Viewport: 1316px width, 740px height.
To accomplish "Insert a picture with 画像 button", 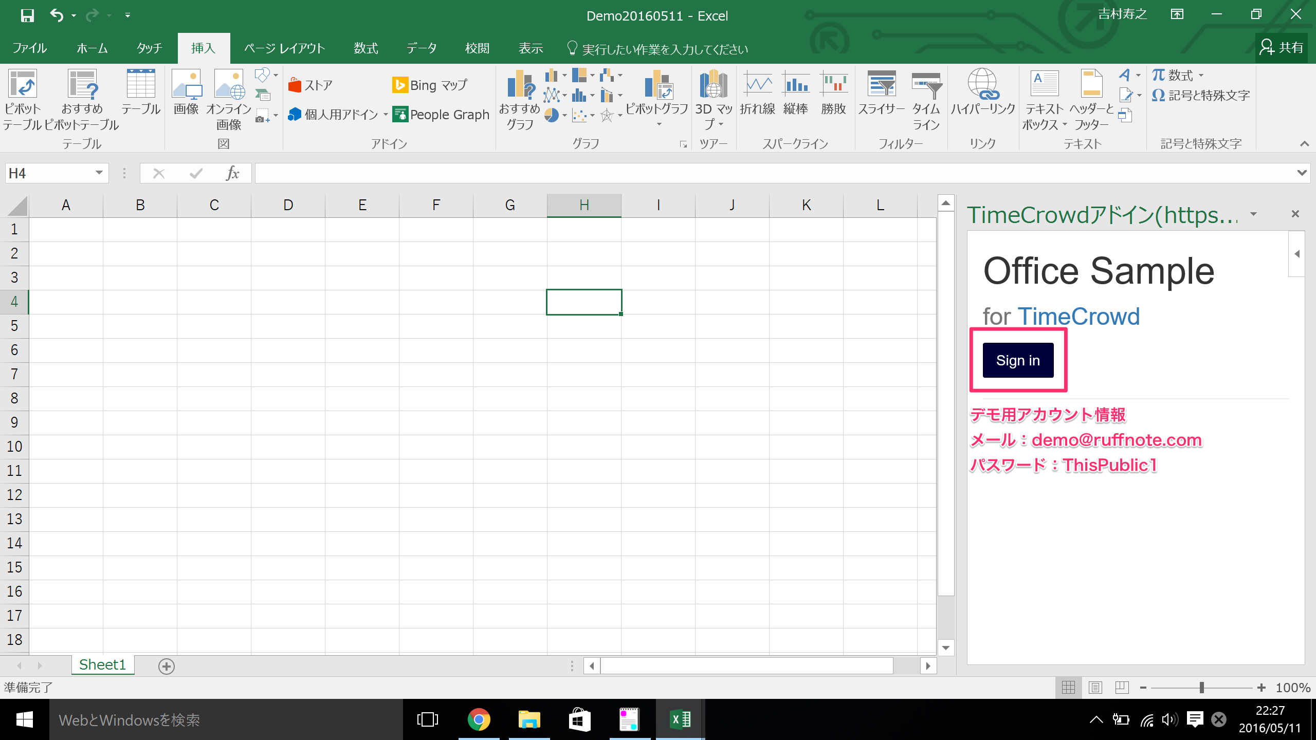I will pyautogui.click(x=186, y=92).
